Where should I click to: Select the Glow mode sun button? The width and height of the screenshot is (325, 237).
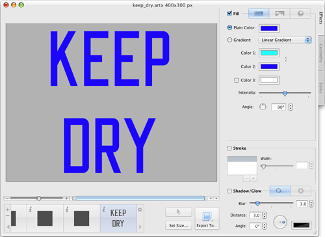(x=300, y=191)
